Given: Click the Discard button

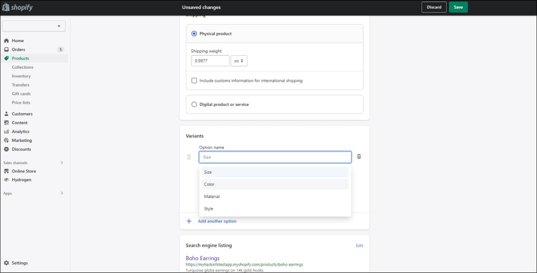Looking at the screenshot, I should (434, 7).
